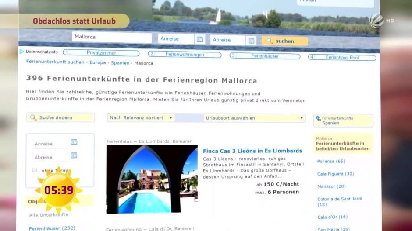Open the calendar icon beside top Abreise field
The image size is (412, 231).
251,41
